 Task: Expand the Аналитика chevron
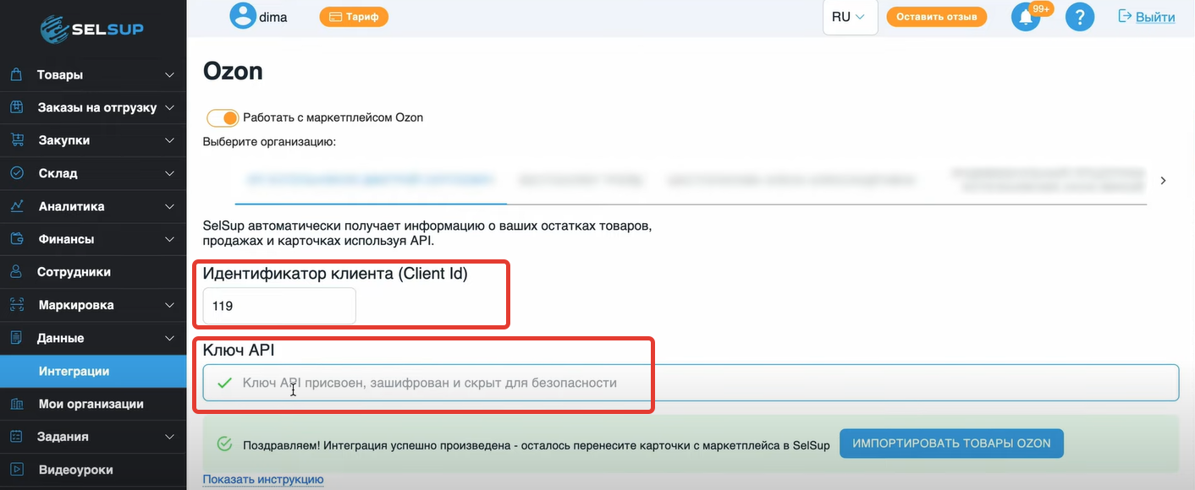click(x=170, y=207)
